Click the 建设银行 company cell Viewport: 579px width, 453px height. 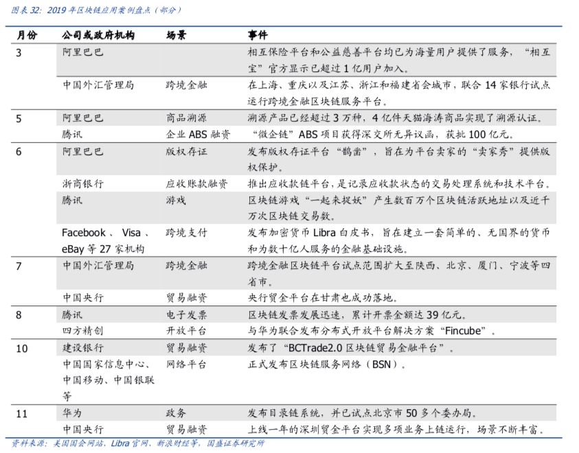pos(82,348)
